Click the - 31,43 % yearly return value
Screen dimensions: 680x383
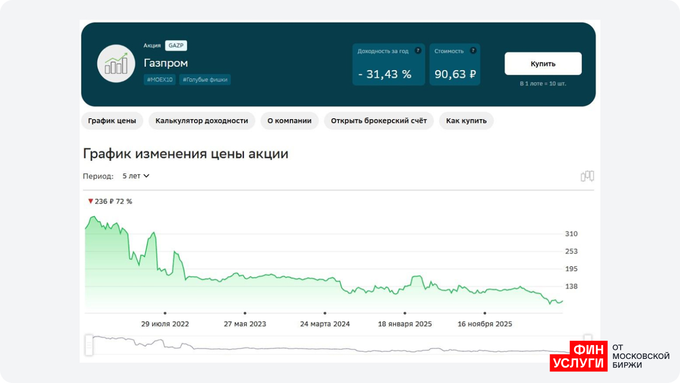tap(385, 74)
